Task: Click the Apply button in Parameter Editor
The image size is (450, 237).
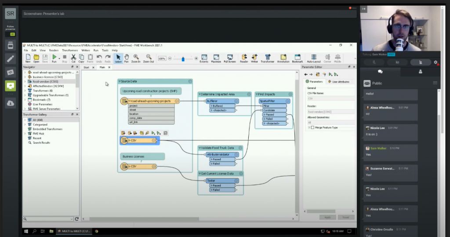Action: (327, 218)
